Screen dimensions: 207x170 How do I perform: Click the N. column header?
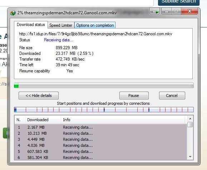pos(20,120)
